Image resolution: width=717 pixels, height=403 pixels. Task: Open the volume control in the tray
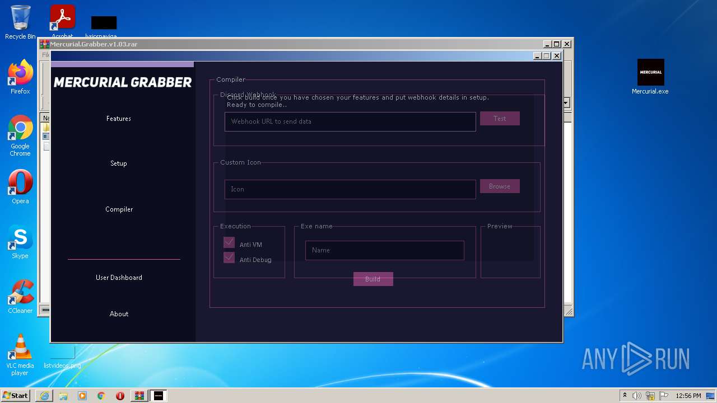point(637,396)
